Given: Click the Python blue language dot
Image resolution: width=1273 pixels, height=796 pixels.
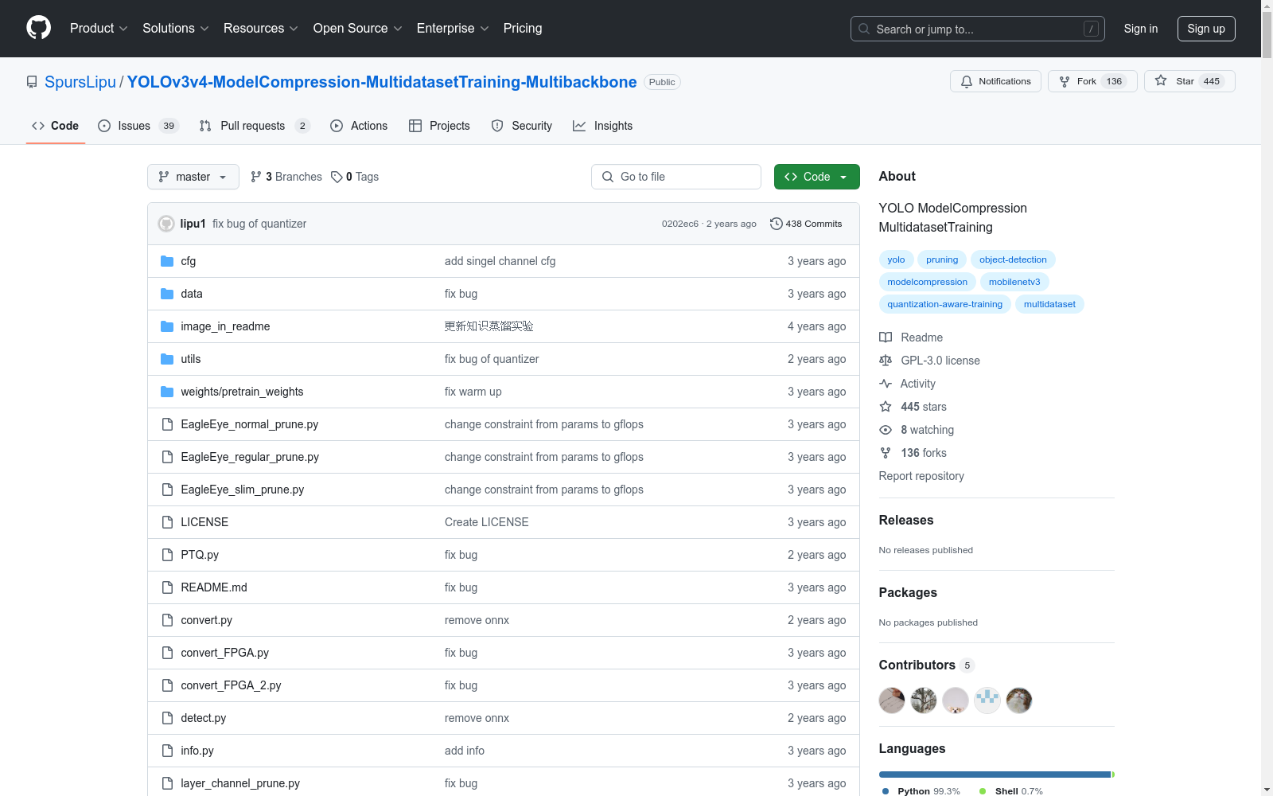Looking at the screenshot, I should click(x=886, y=791).
